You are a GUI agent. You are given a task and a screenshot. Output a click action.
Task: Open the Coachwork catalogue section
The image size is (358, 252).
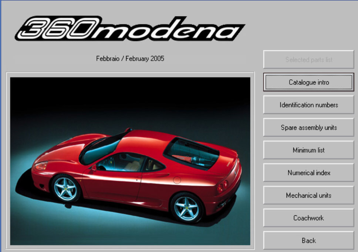click(x=308, y=218)
